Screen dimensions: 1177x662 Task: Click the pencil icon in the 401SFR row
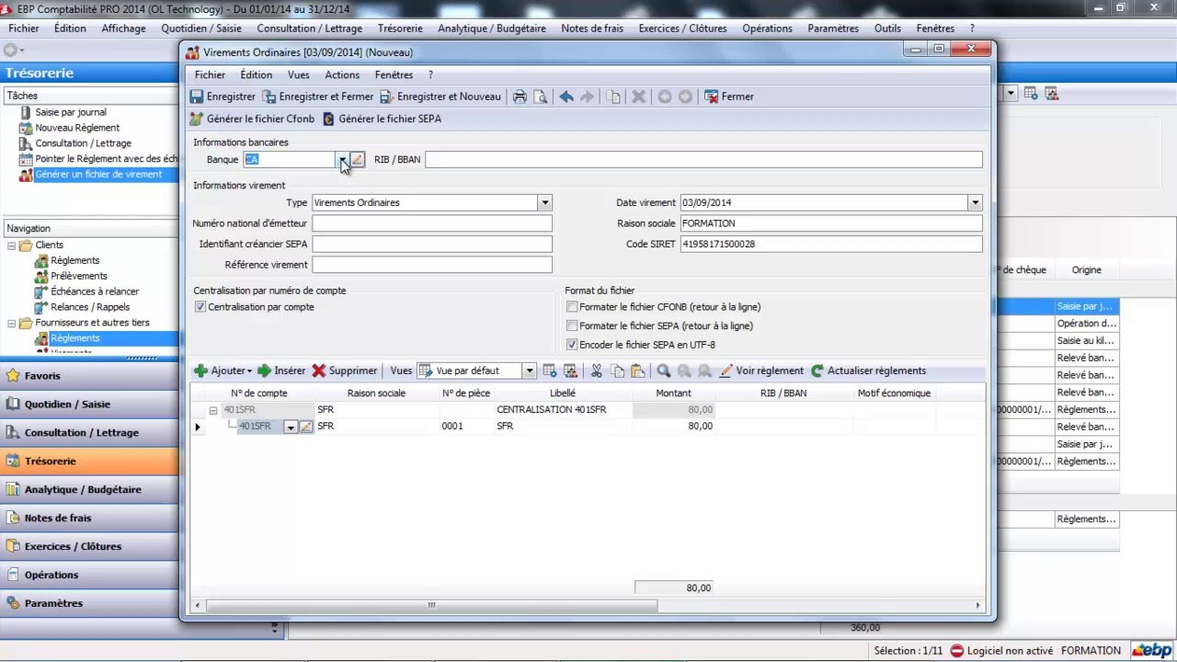coord(306,427)
